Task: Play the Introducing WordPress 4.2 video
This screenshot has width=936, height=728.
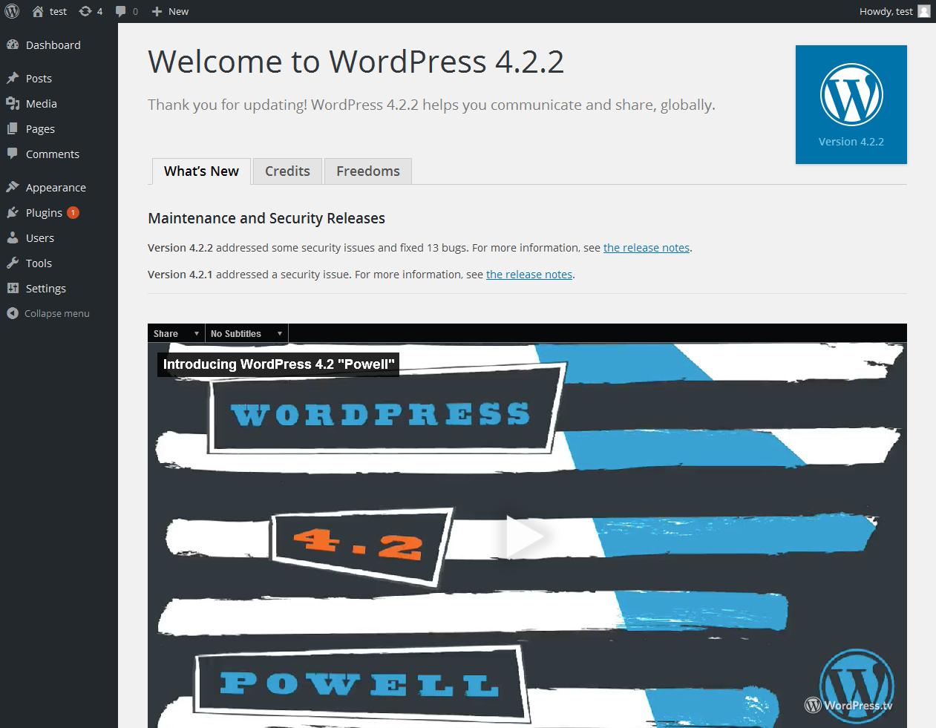Action: [x=526, y=536]
